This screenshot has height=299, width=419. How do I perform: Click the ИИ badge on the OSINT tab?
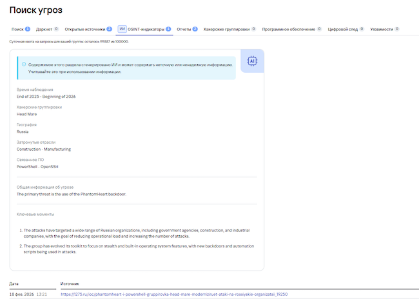click(122, 29)
